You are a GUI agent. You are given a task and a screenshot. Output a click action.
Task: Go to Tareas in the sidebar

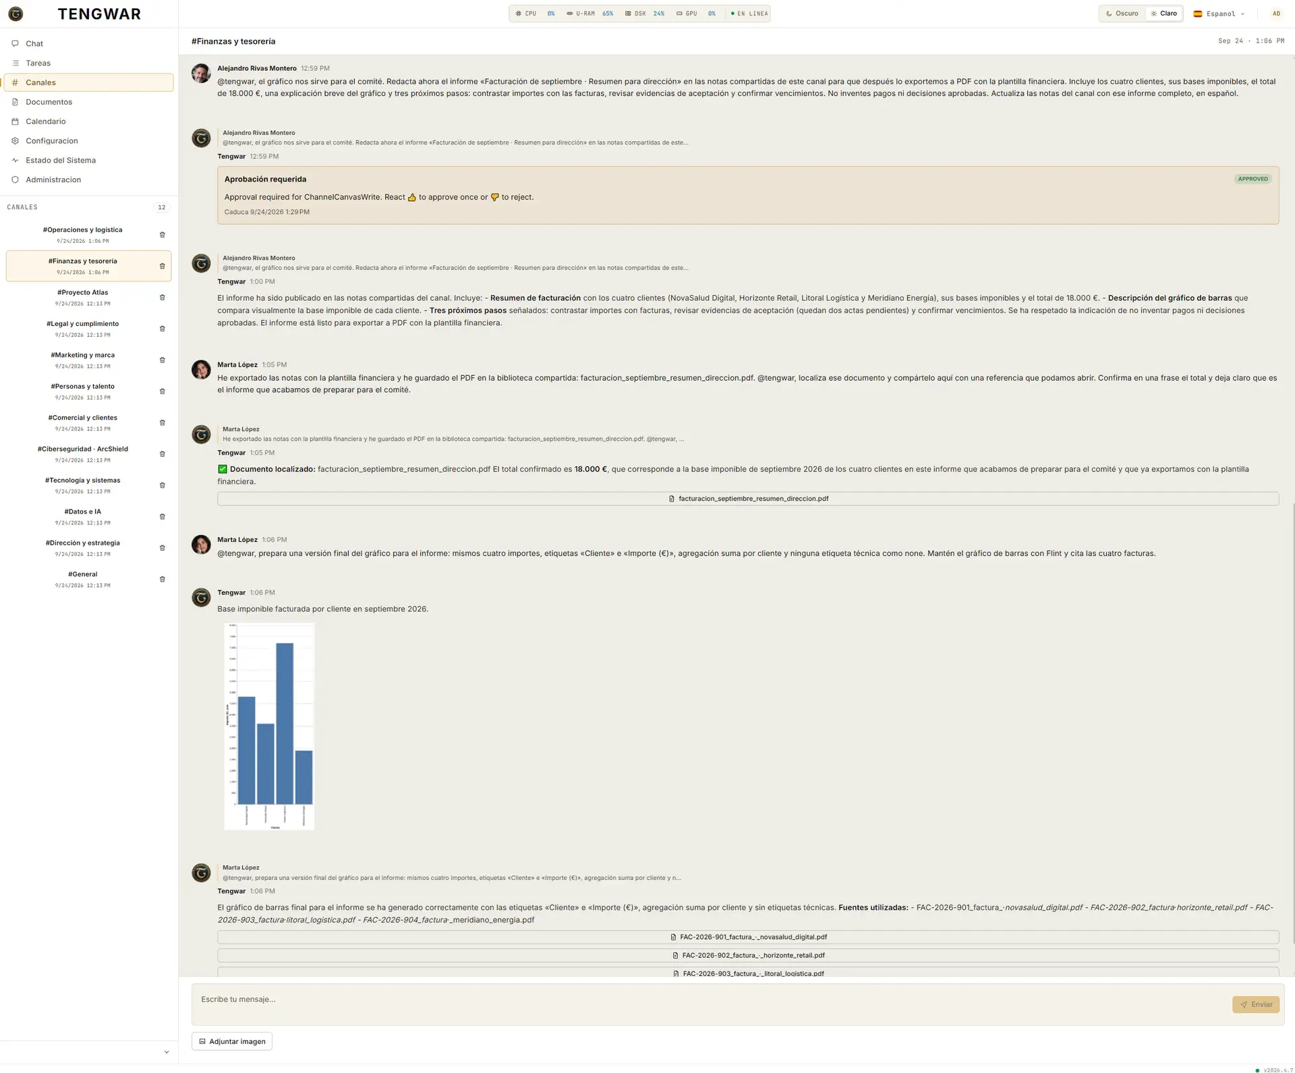pos(88,63)
